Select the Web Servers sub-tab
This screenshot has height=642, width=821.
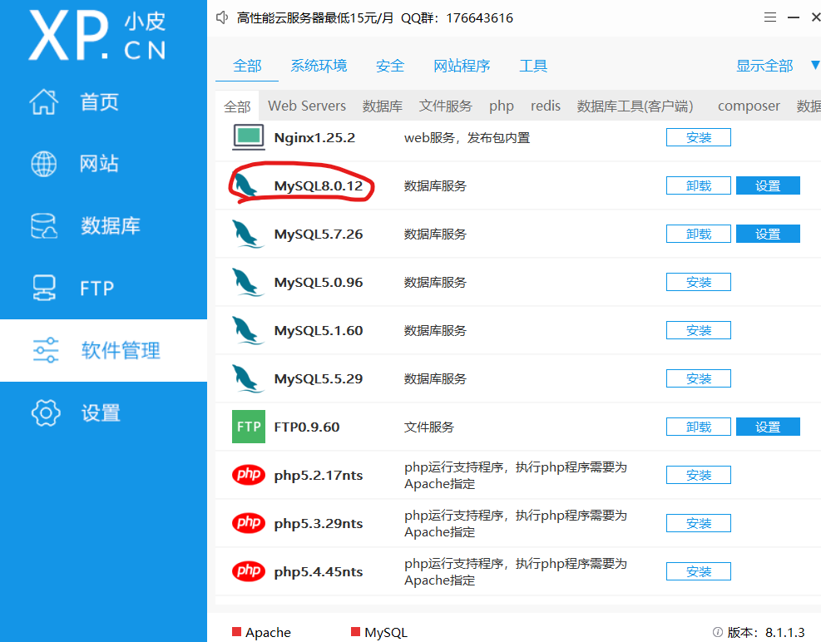pos(307,106)
